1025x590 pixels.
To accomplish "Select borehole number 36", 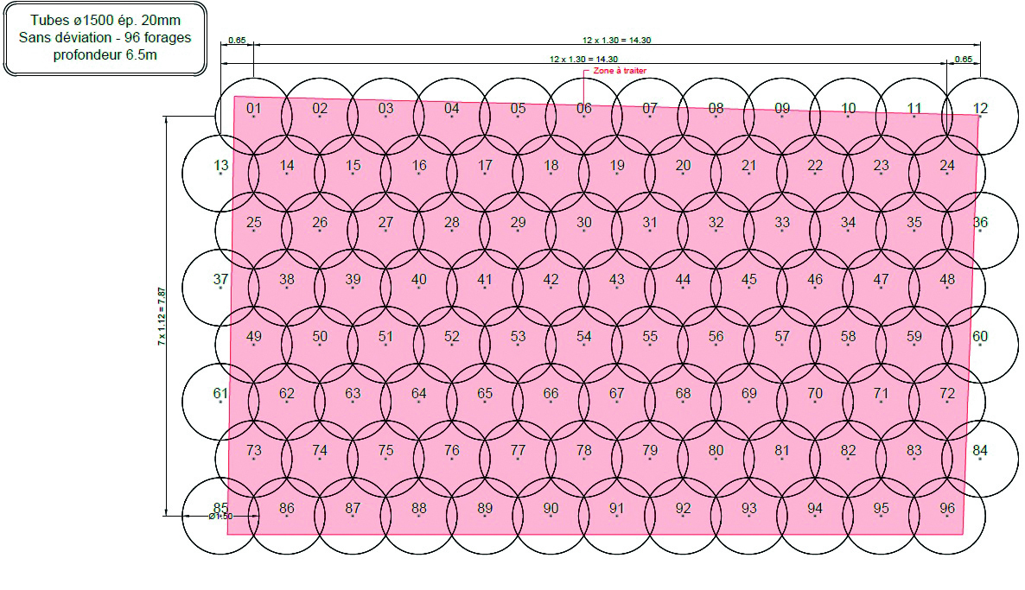I will pyautogui.click(x=980, y=222).
